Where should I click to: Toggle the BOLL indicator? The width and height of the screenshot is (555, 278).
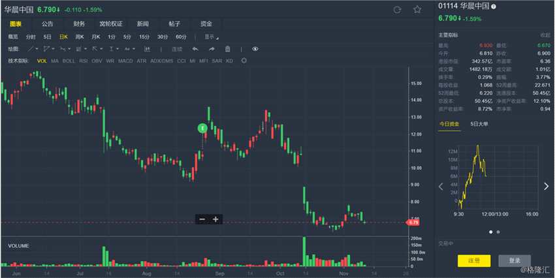click(x=69, y=61)
